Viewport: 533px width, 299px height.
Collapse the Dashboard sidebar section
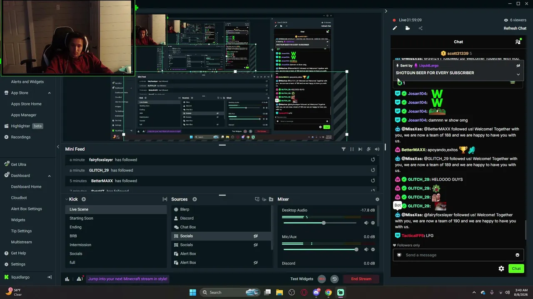[49, 176]
